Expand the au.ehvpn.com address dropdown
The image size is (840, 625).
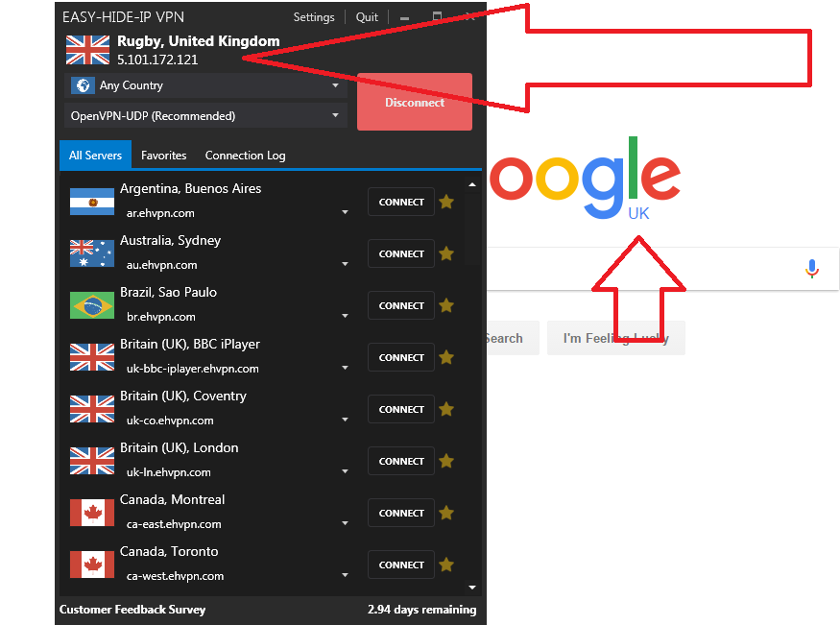click(x=345, y=264)
